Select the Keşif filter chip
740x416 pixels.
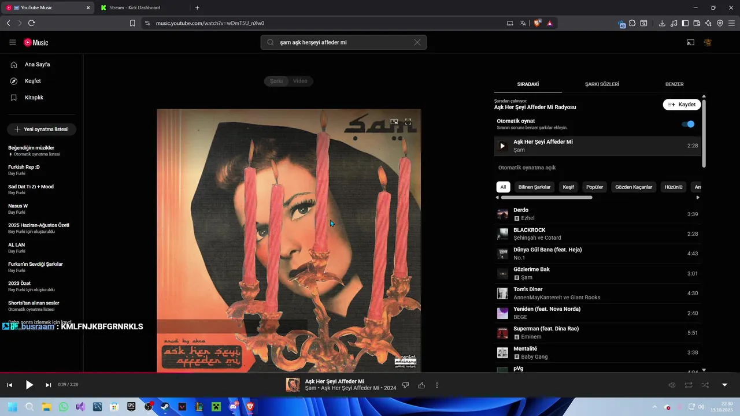coord(568,187)
